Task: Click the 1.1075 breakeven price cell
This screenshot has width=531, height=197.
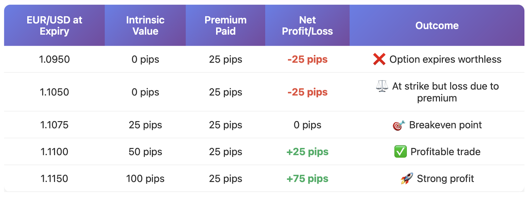Action: click(x=54, y=125)
